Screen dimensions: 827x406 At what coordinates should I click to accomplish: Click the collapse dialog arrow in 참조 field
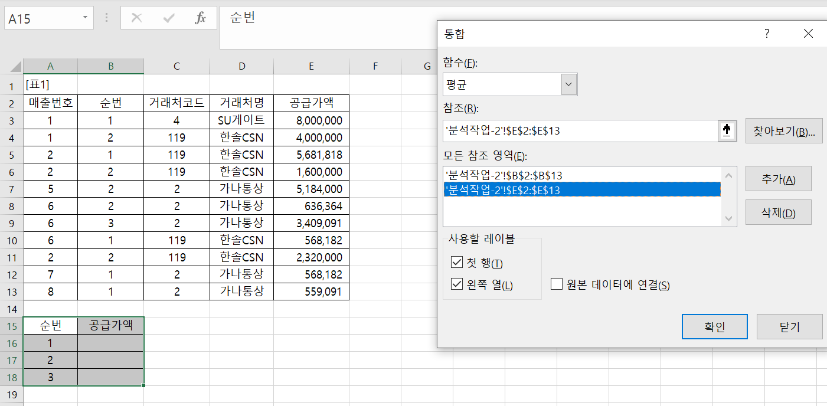727,131
